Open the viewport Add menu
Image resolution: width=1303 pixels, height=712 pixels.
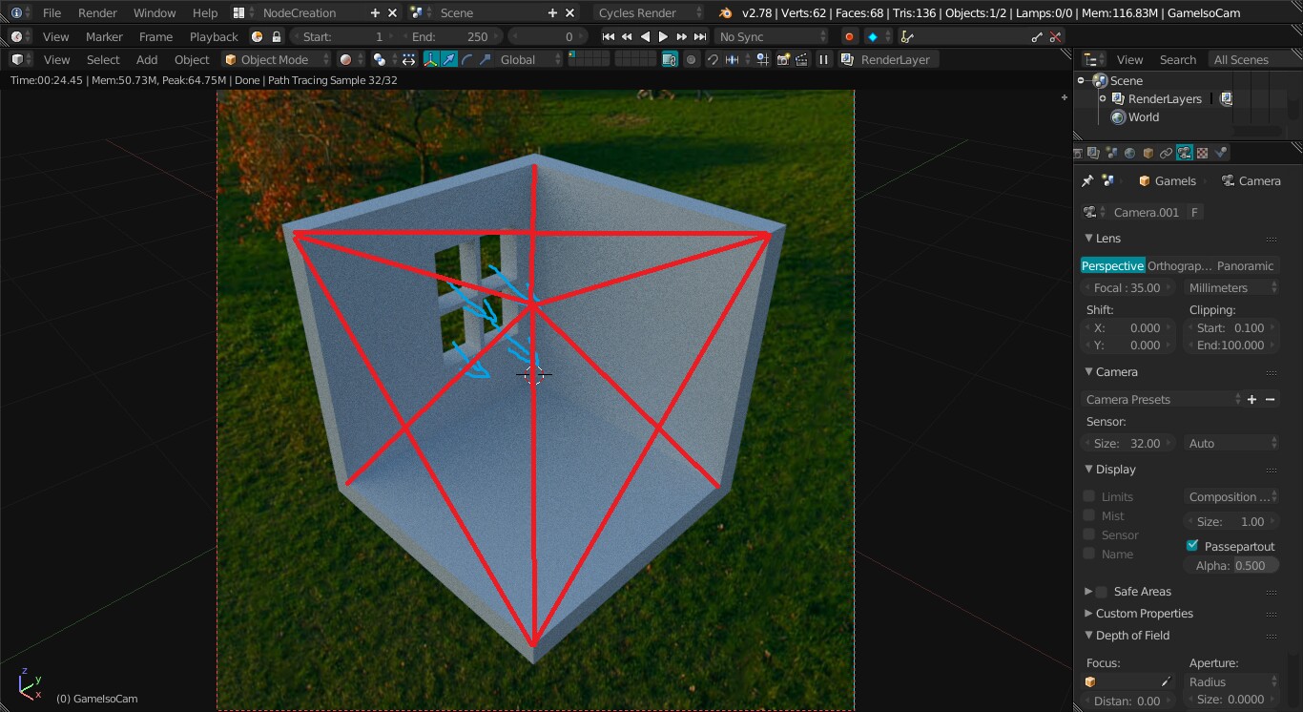click(147, 59)
